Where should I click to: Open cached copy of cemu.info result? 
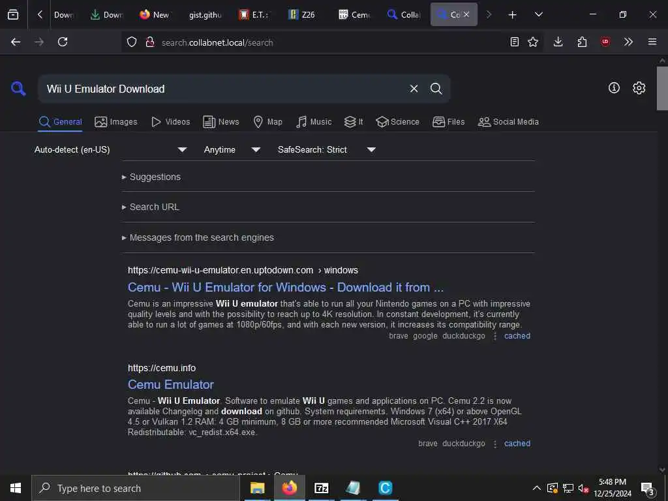coord(517,444)
